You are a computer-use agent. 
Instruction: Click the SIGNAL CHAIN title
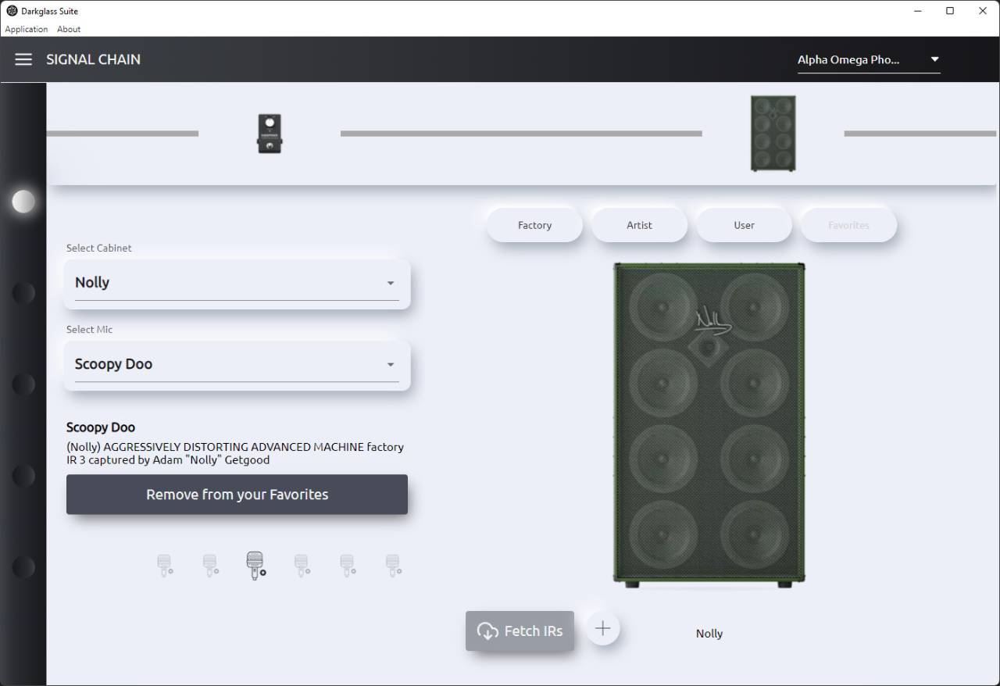click(93, 59)
